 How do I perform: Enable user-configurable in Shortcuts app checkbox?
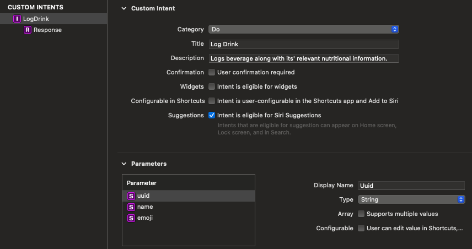tap(212, 101)
